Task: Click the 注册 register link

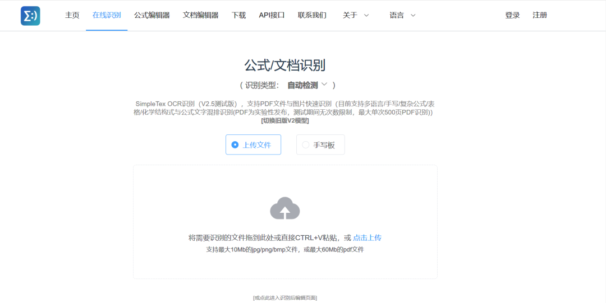Action: (x=540, y=15)
